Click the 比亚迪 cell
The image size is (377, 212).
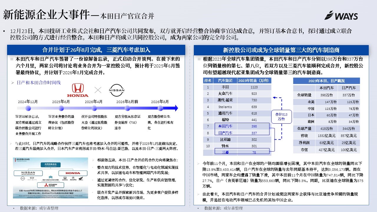click(x=225, y=140)
